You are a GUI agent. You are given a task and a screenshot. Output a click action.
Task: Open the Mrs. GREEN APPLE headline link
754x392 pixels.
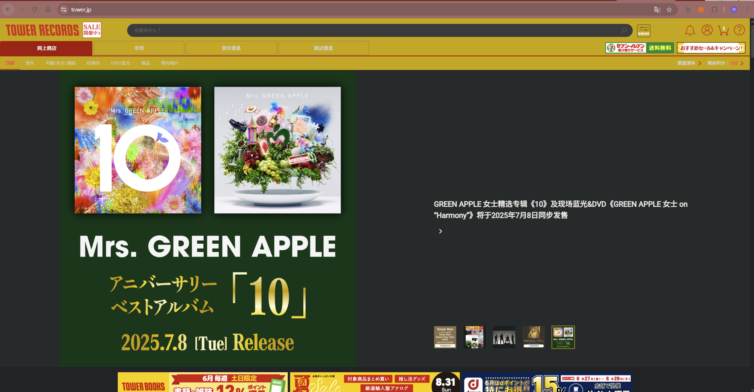[560, 210]
